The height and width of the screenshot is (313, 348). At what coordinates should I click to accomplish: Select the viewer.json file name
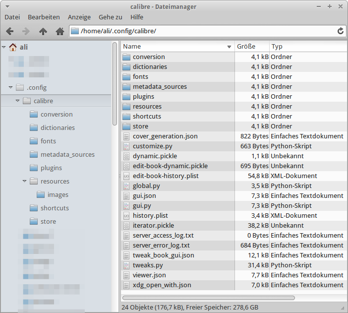(149, 275)
